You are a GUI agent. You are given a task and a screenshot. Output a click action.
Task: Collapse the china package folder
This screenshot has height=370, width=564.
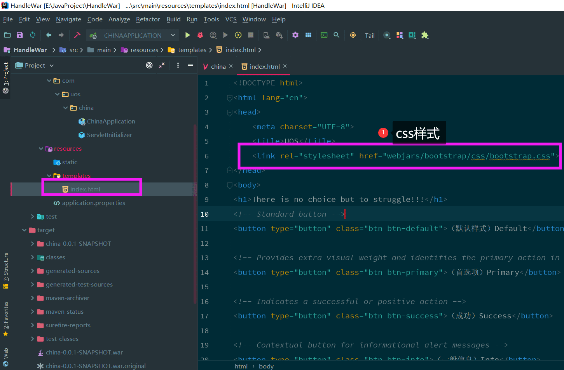(x=66, y=108)
